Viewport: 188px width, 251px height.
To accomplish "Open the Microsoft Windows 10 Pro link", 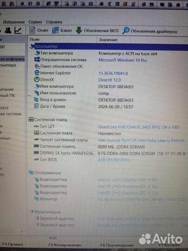I will 123,60.
